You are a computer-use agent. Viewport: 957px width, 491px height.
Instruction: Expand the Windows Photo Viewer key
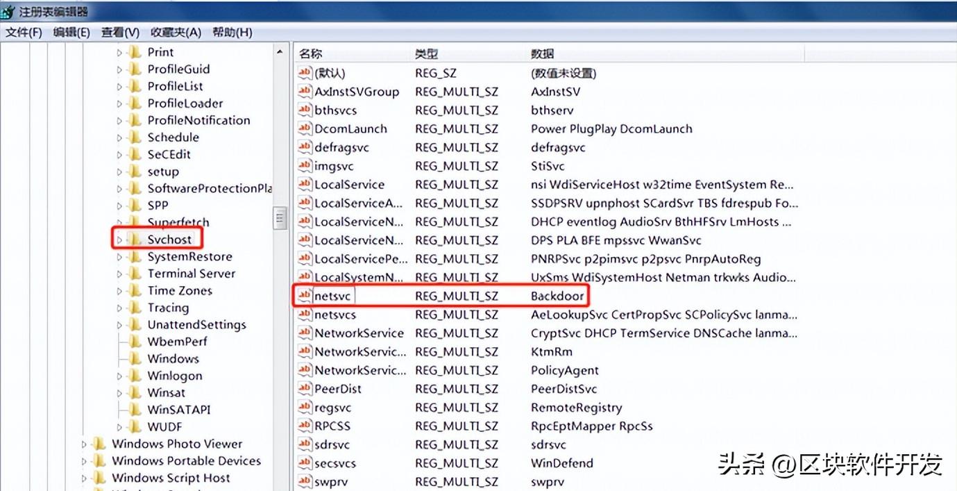[x=84, y=444]
